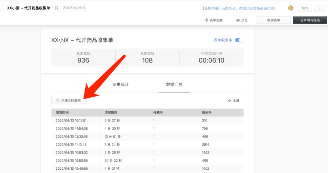Open the three-dot more options menu
328x173 pixels.
pyautogui.click(x=319, y=8)
